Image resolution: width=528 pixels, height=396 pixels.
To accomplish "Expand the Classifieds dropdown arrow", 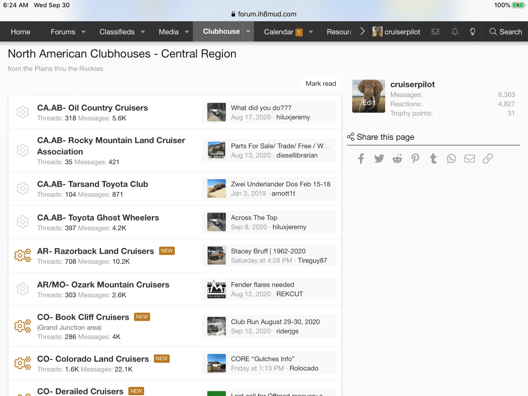I will pyautogui.click(x=143, y=32).
